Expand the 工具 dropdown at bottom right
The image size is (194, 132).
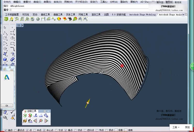click(176, 127)
